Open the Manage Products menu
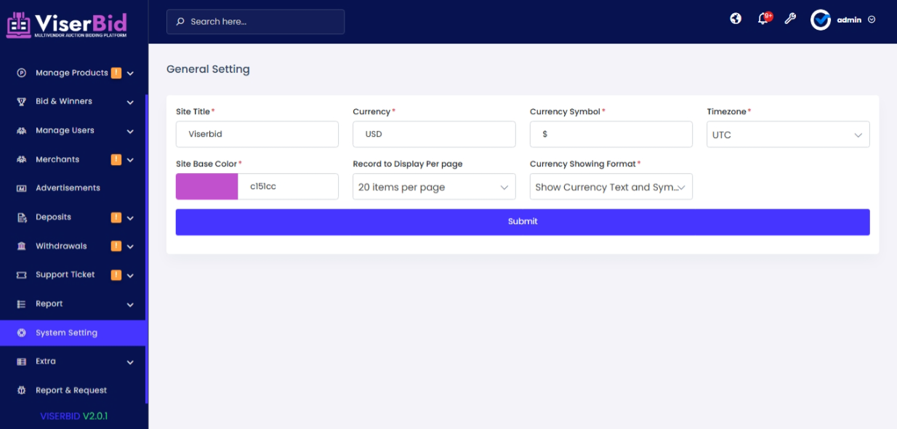The width and height of the screenshot is (897, 429). click(73, 73)
